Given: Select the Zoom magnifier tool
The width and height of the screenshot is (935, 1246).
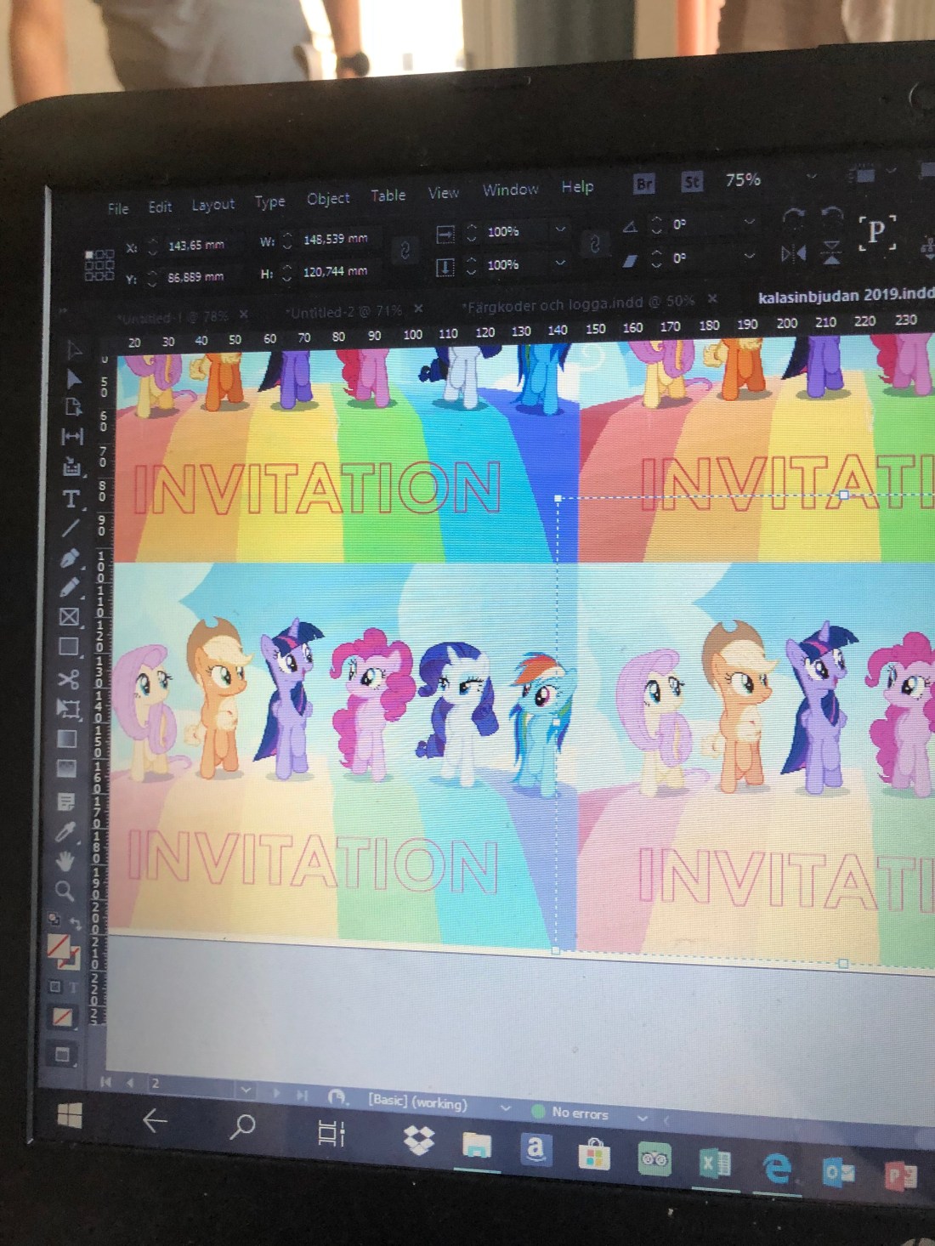Looking at the screenshot, I should click(x=65, y=891).
